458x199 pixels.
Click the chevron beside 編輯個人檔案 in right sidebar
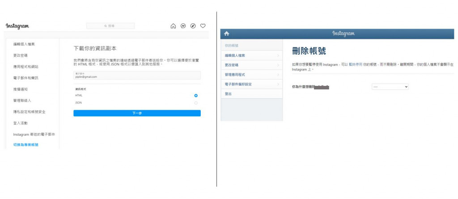pyautogui.click(x=278, y=55)
